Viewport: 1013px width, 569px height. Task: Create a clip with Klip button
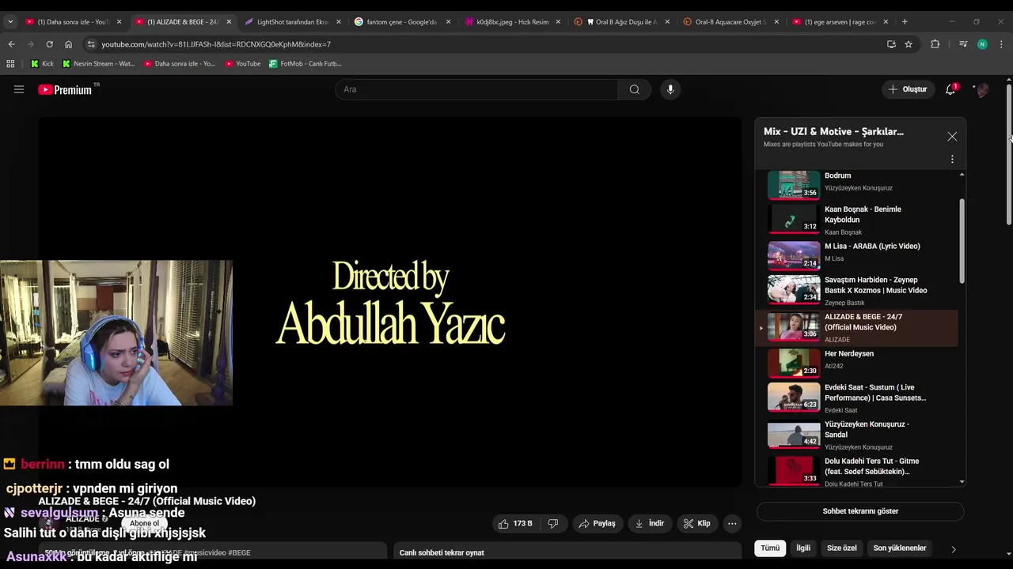[696, 523]
